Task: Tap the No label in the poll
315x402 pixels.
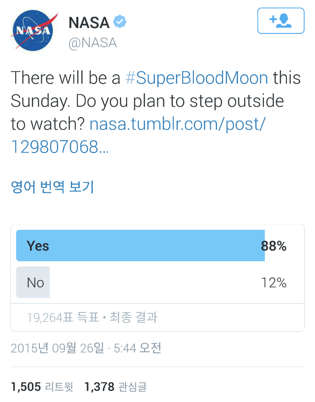Action: 35,283
